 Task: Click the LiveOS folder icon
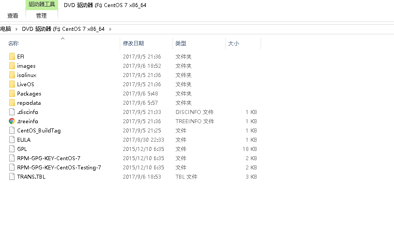(12, 84)
